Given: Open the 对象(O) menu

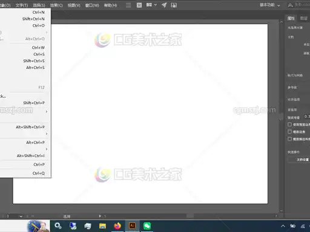Looking at the screenshot, I should [5, 5].
